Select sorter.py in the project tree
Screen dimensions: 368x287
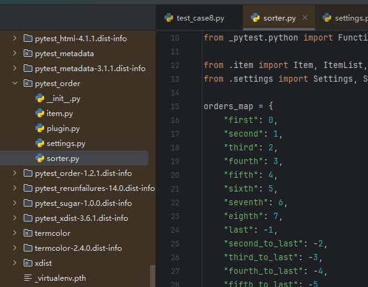(63, 158)
